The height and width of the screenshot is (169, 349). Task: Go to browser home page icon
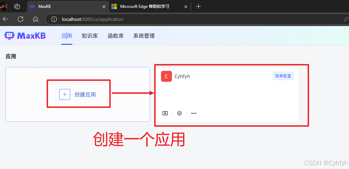click(36, 19)
